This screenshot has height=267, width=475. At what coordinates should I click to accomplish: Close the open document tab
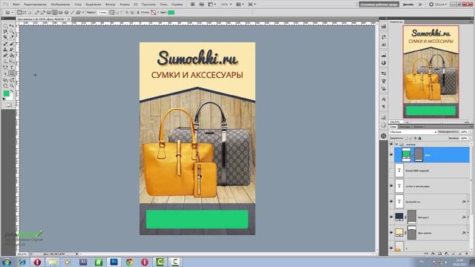tap(69, 19)
